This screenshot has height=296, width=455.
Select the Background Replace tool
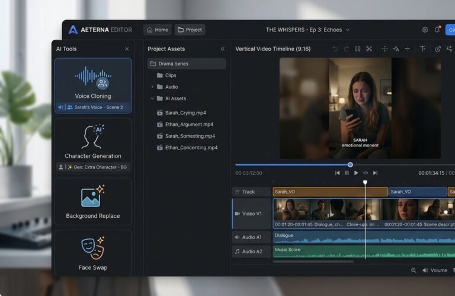(x=93, y=201)
